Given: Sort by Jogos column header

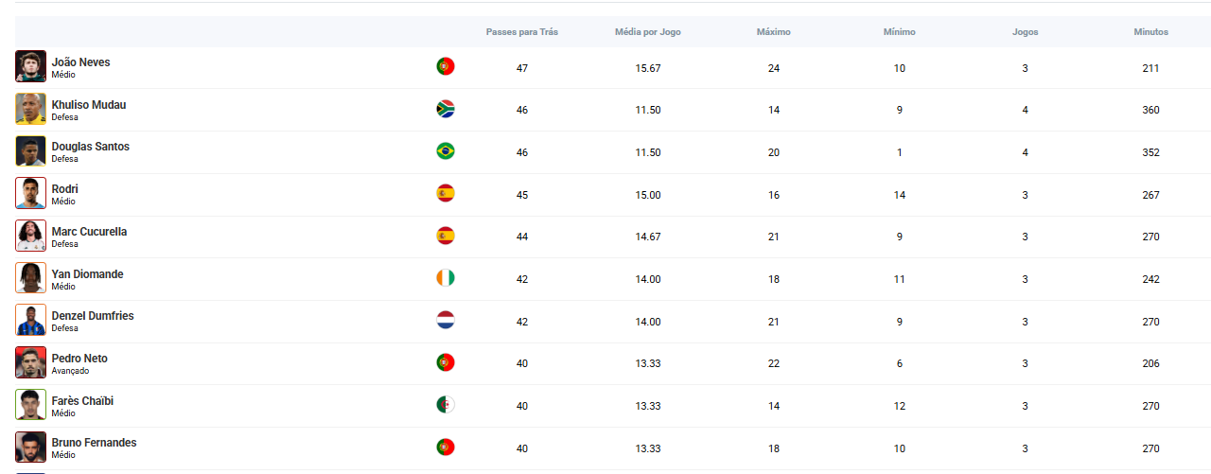Looking at the screenshot, I should coord(1025,32).
